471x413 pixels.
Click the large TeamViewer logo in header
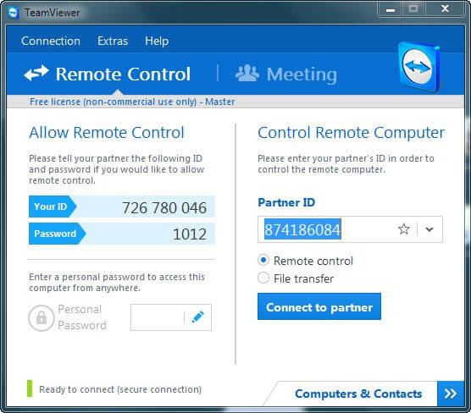pyautogui.click(x=419, y=67)
